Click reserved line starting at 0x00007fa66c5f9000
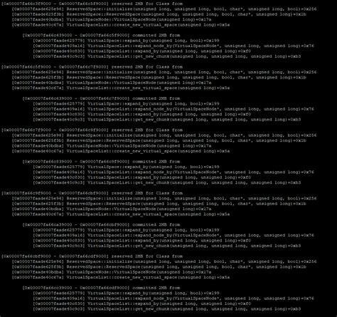337x317 pixels. (92, 67)
